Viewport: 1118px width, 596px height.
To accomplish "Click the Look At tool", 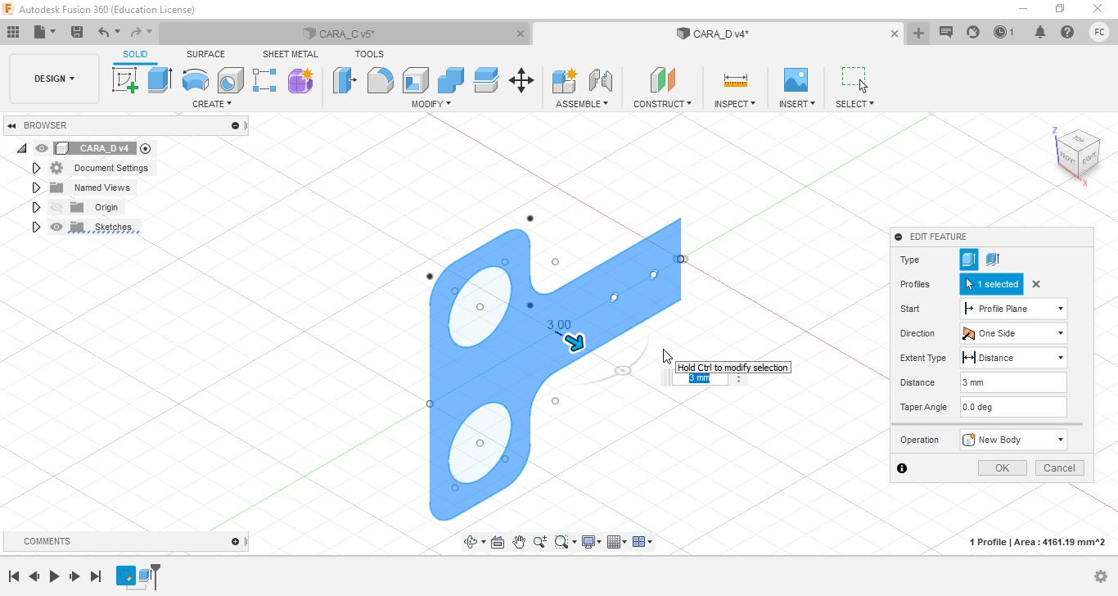I will point(498,542).
